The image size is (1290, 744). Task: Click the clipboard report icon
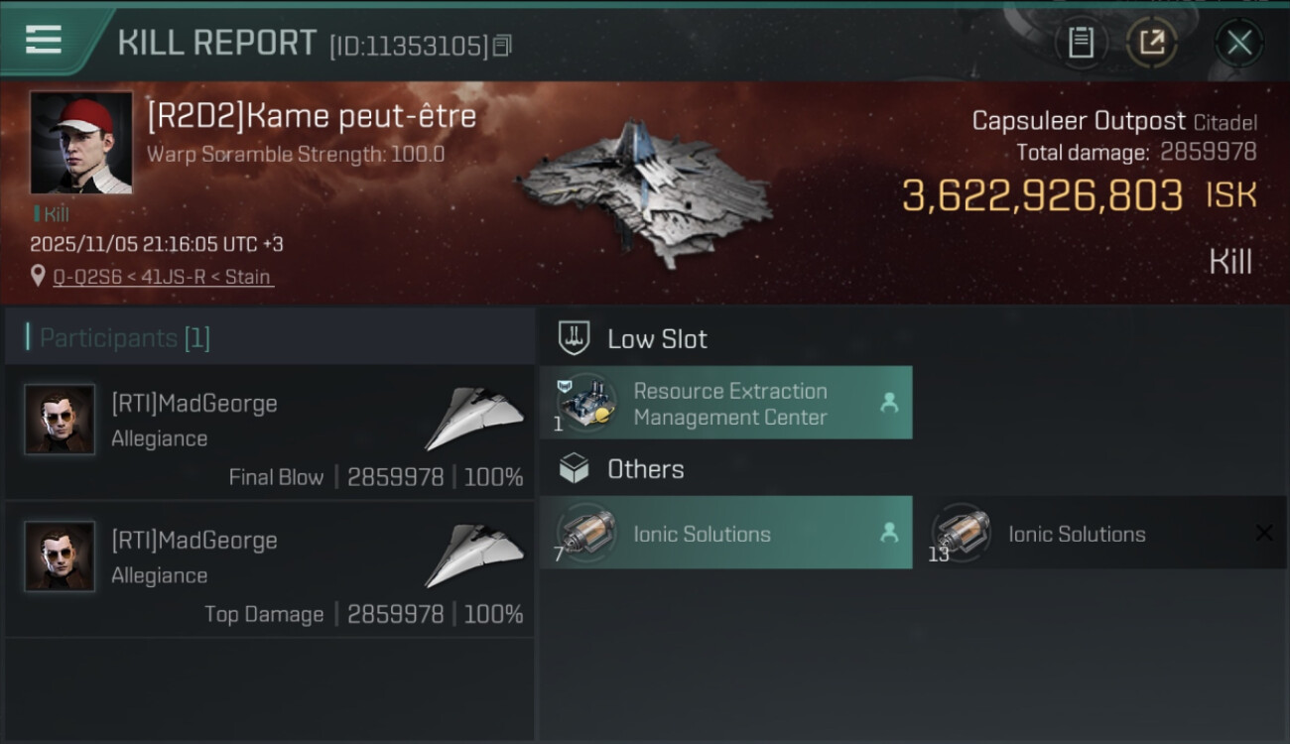[1081, 43]
